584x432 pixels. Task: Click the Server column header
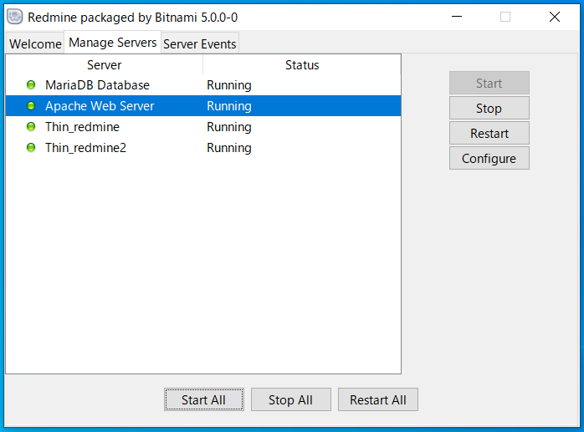(104, 65)
